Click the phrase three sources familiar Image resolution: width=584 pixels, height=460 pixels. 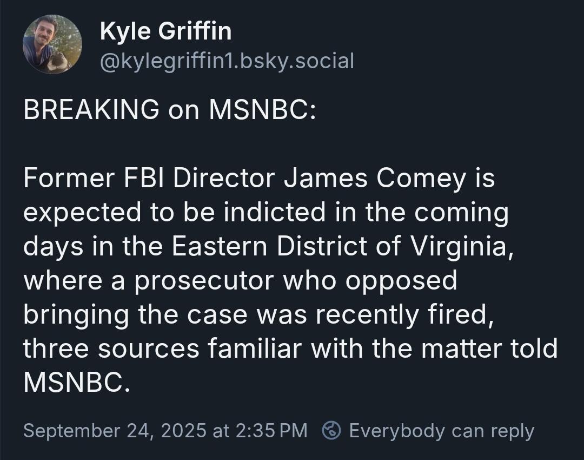click(162, 348)
